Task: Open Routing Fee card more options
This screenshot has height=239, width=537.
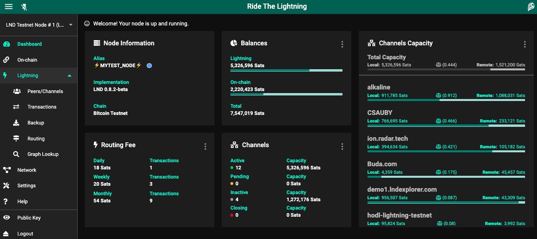Action: tap(205, 147)
